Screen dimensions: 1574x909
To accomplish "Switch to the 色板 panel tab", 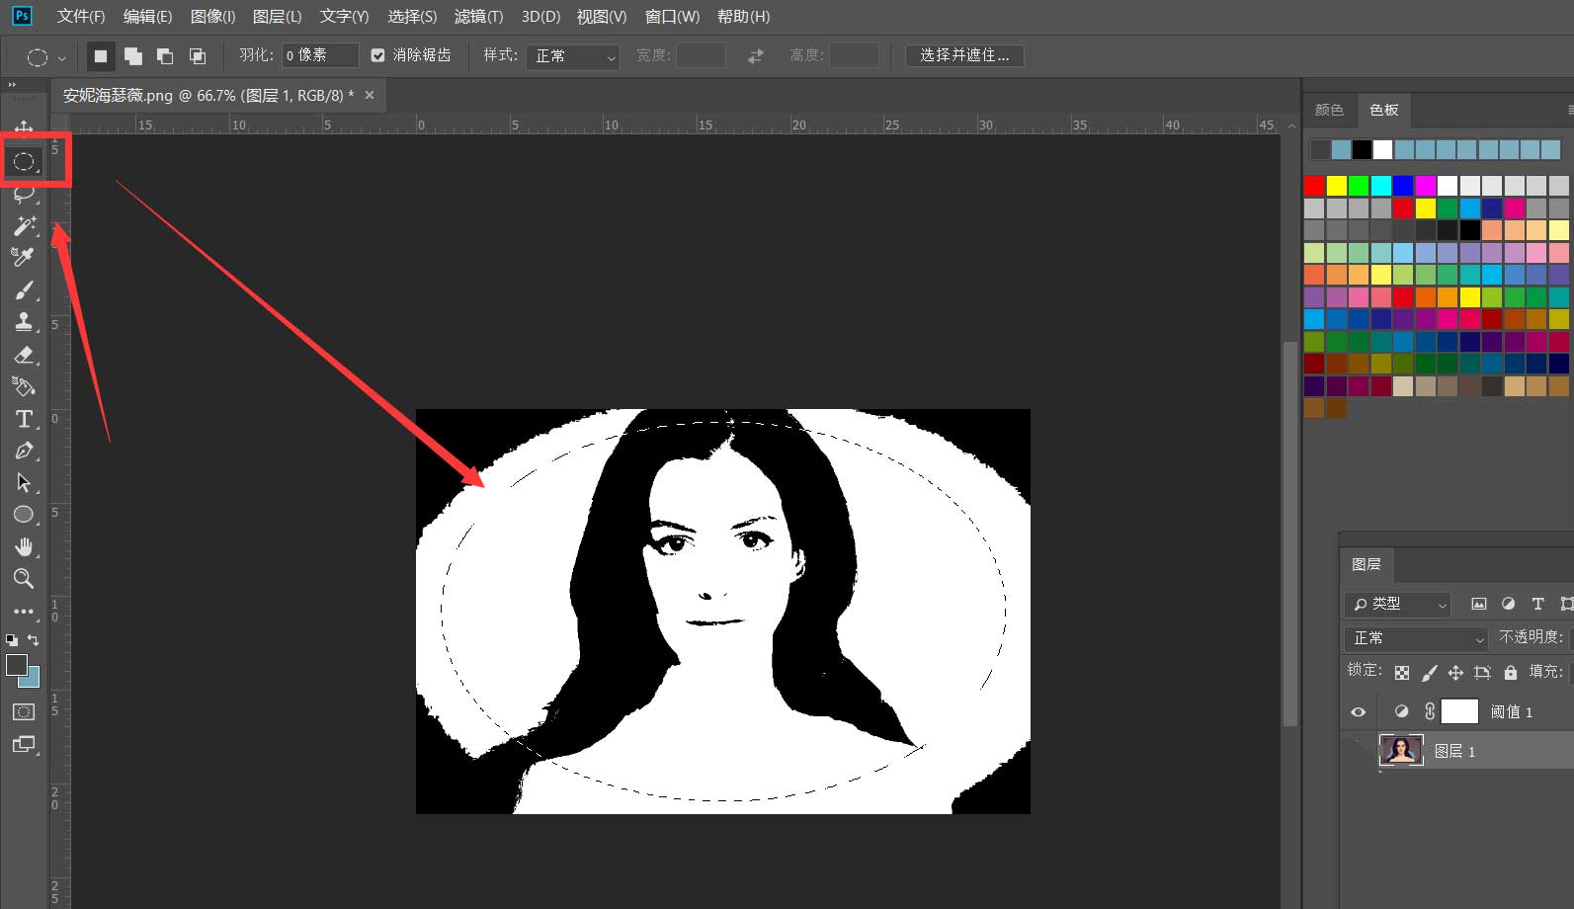I will click(x=1383, y=110).
